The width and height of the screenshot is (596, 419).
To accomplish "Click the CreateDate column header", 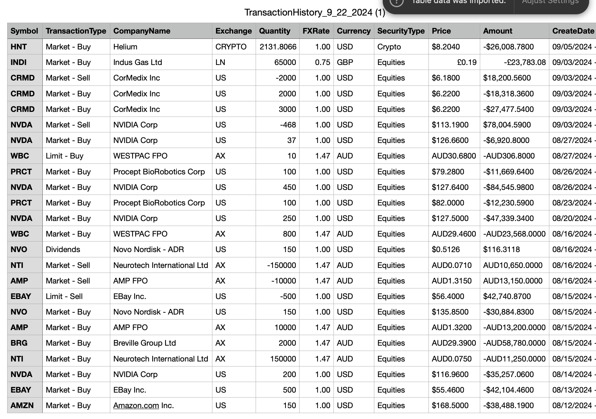I will pyautogui.click(x=572, y=31).
